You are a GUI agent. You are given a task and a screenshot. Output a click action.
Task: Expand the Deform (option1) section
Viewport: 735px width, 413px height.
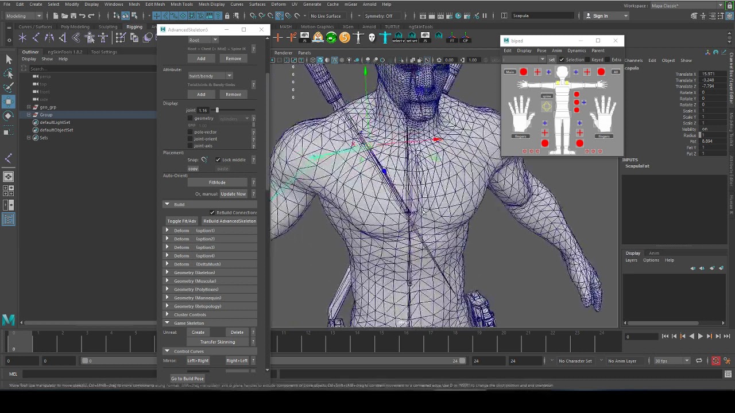(x=167, y=231)
